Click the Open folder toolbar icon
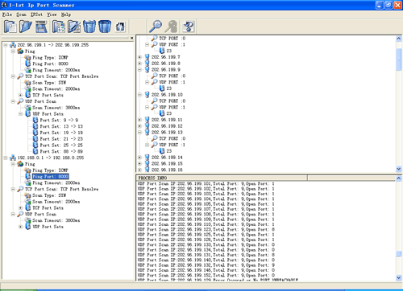 pos(26,27)
